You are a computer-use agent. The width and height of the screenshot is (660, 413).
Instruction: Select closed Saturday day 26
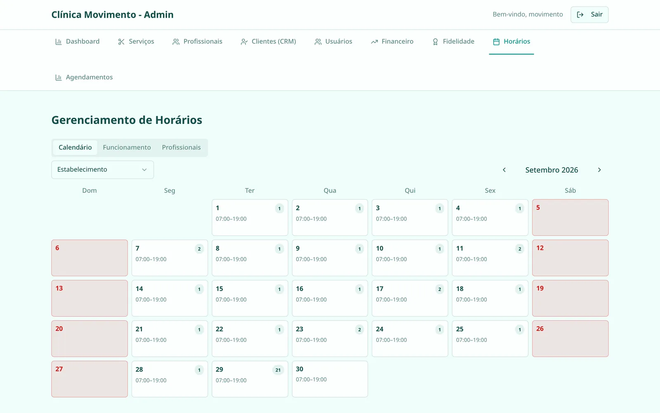(x=570, y=339)
